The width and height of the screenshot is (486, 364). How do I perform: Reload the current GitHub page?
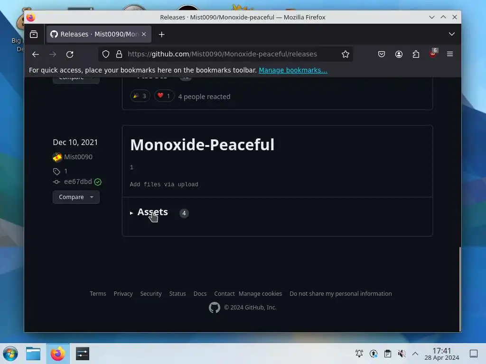pyautogui.click(x=70, y=55)
